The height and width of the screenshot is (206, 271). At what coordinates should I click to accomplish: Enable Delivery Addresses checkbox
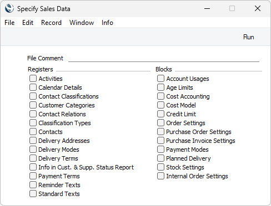33,141
